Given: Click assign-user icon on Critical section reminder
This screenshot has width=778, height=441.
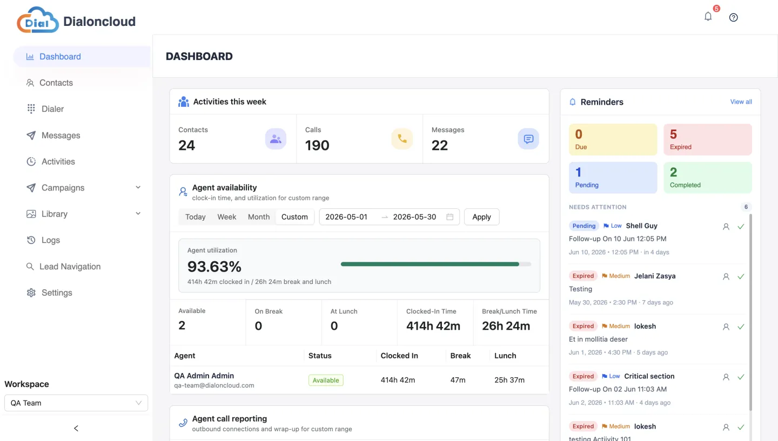Looking at the screenshot, I should 726,377.
